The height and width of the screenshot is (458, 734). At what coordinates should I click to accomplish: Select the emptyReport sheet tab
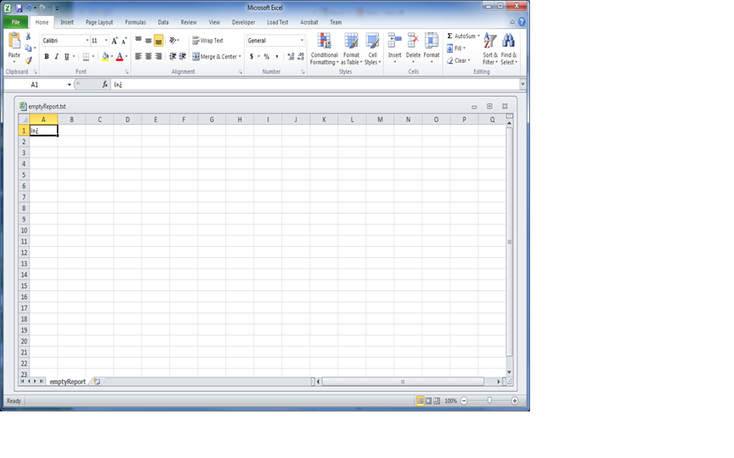[67, 382]
